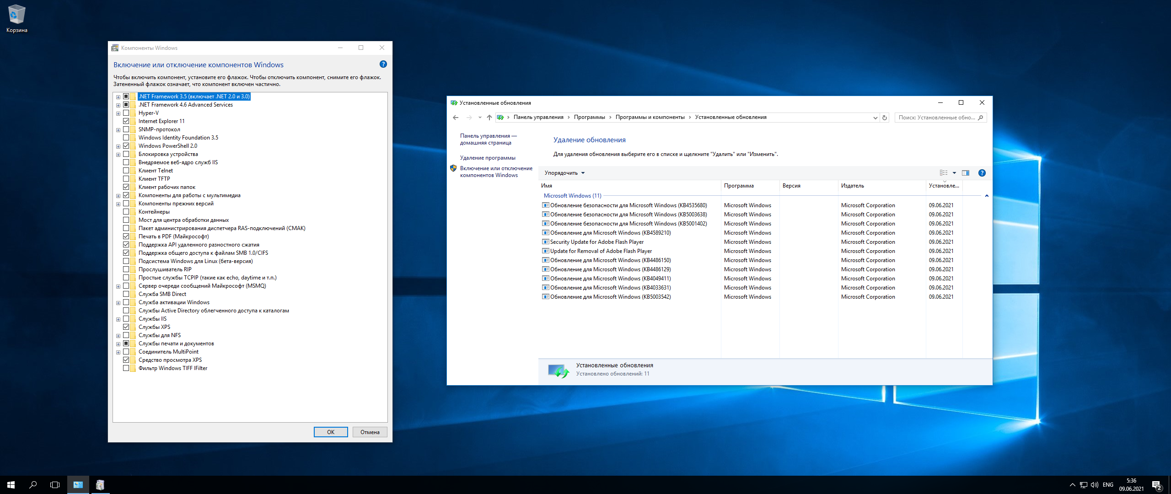Enable the Клиент Telnet checkbox
The image size is (1171, 494).
coord(126,171)
